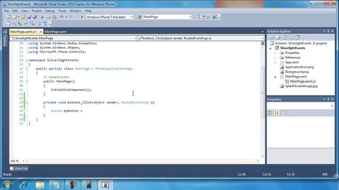This screenshot has width=339, height=190.
Task: Click the Copy toolbar icon
Action: pos(48,17)
